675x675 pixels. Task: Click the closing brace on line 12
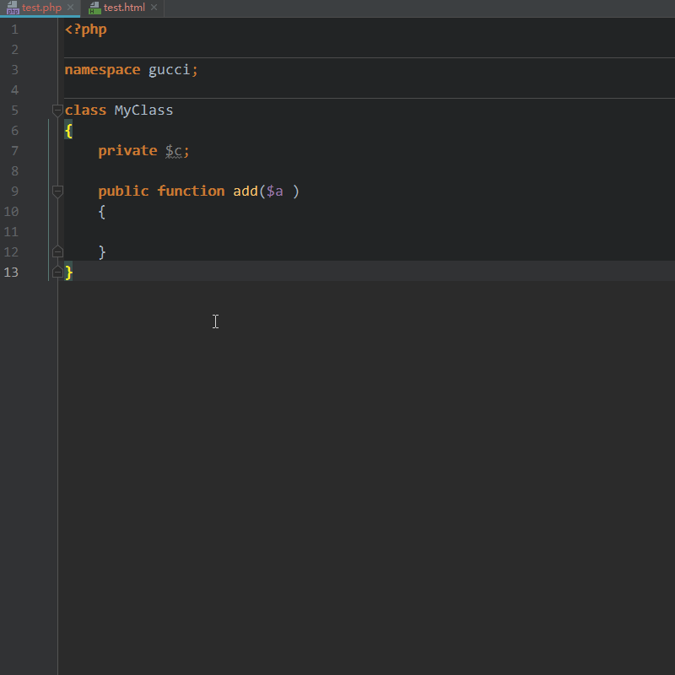tap(102, 251)
